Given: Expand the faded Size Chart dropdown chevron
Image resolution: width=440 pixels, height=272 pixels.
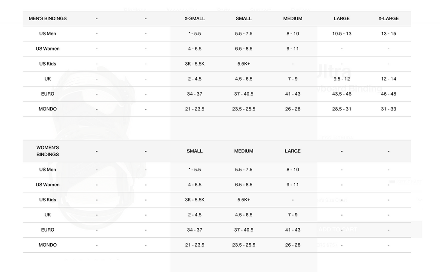Looking at the screenshot, I should pos(420,200).
